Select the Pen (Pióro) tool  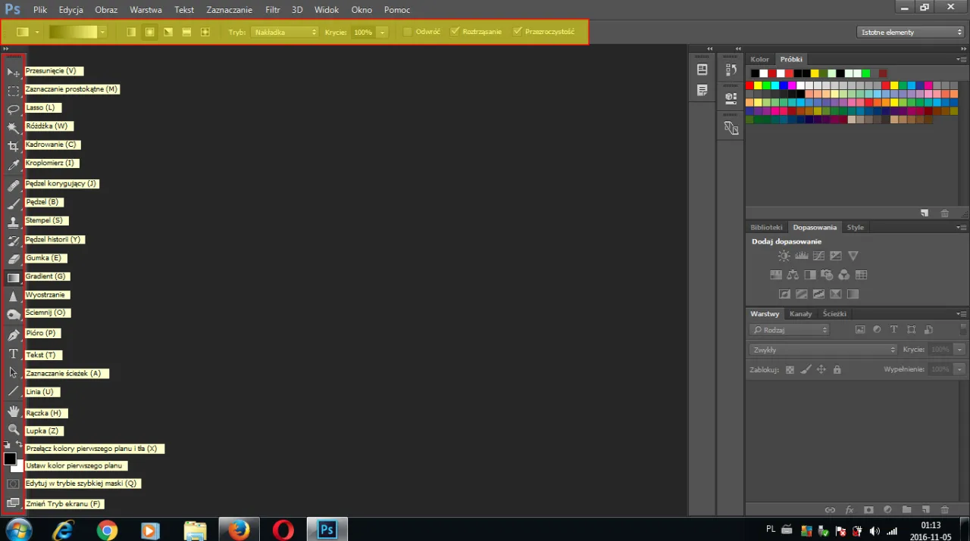[x=13, y=333]
